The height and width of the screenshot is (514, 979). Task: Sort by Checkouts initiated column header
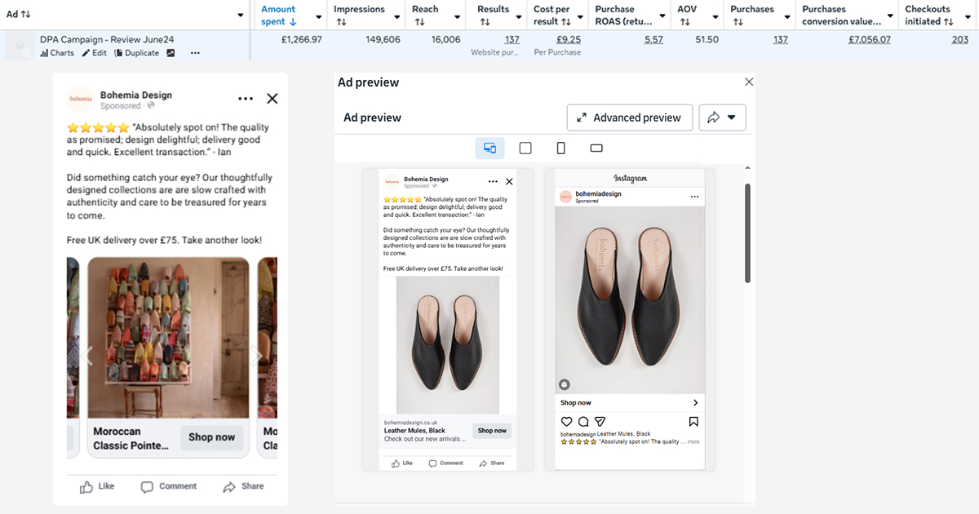[930, 16]
